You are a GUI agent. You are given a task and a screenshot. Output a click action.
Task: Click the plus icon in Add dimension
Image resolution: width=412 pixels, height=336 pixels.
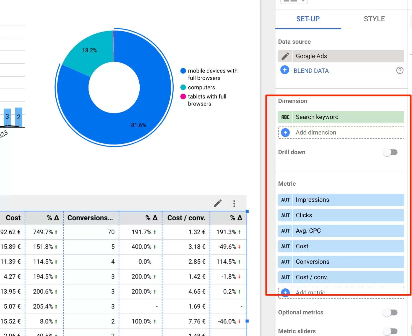tap(285, 133)
